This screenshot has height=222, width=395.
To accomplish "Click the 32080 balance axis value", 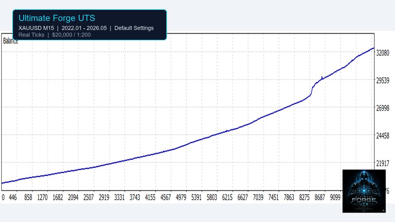I will point(383,53).
